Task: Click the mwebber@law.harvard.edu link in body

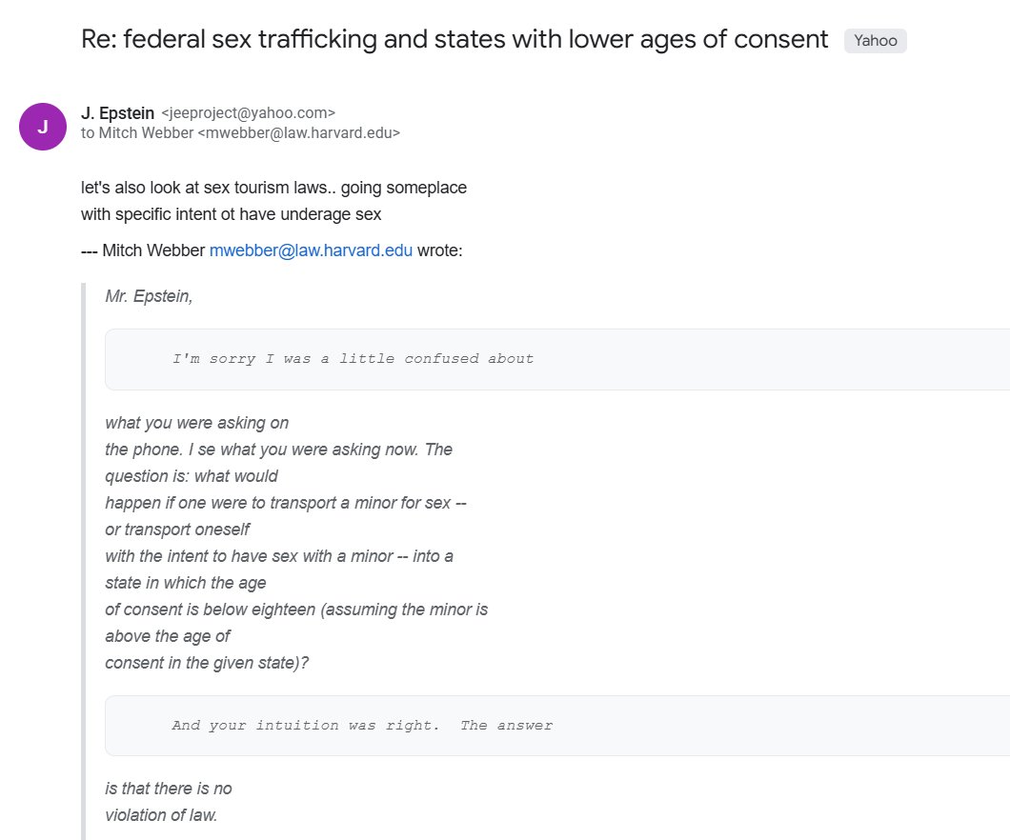Action: (x=311, y=251)
